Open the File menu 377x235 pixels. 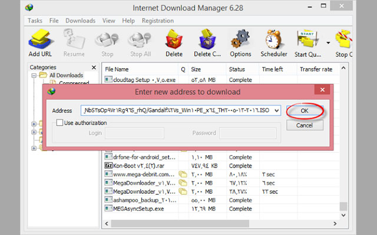(x=54, y=21)
